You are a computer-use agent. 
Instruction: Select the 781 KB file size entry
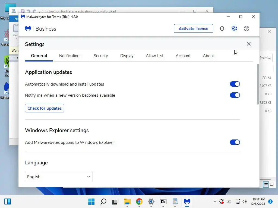[x=267, y=77]
